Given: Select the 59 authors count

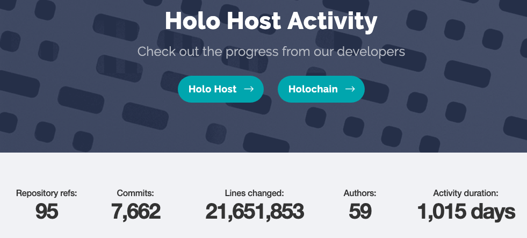Looking at the screenshot, I should (359, 212).
